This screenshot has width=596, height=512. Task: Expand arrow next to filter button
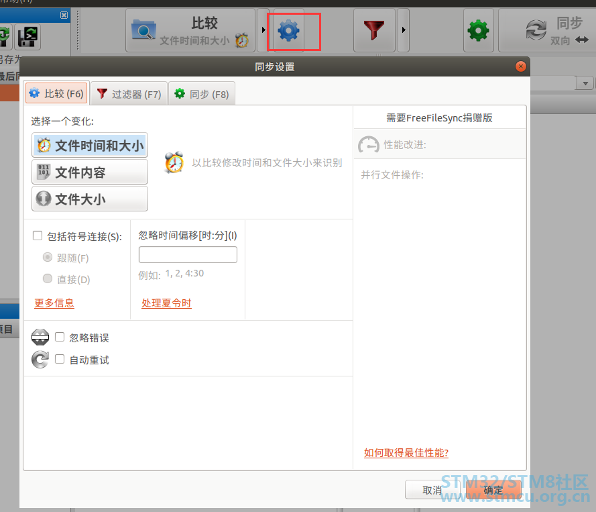click(x=404, y=30)
